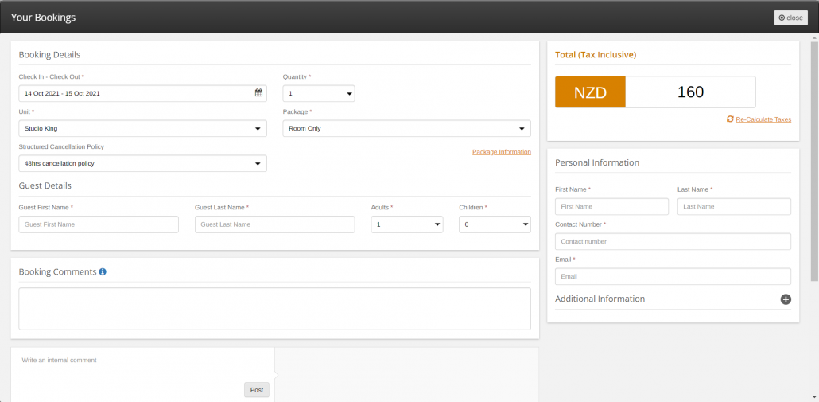This screenshot has height=402, width=819.
Task: Focus the Guest First Name field
Action: [x=99, y=224]
